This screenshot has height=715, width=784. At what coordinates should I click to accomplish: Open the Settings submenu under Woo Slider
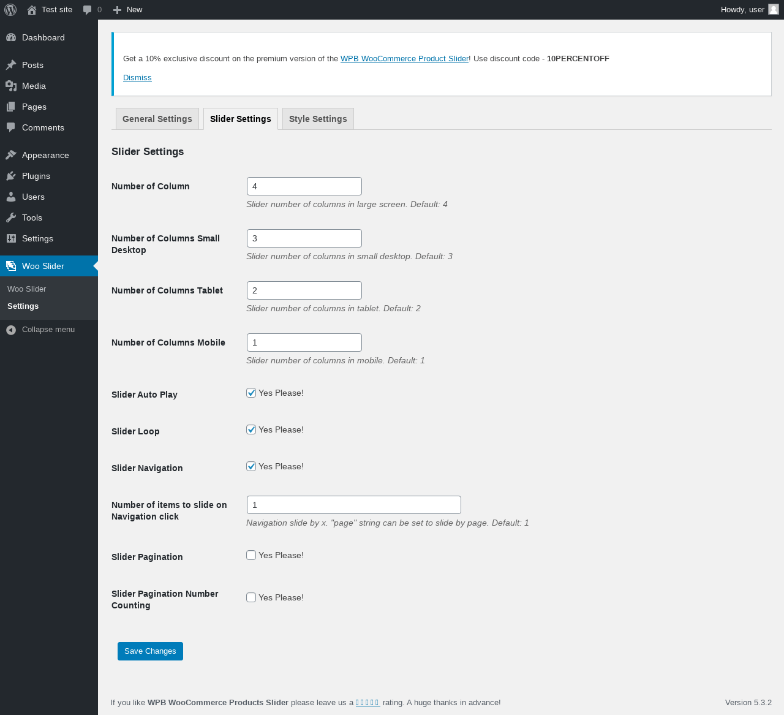pos(23,306)
